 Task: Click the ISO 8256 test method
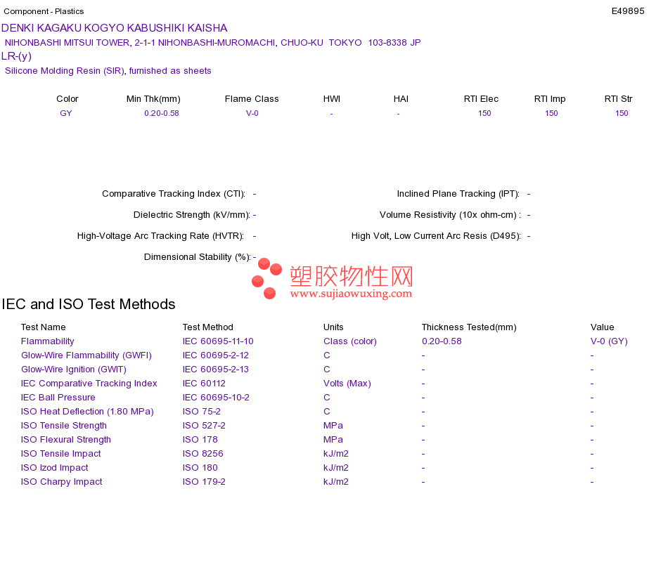coord(203,453)
